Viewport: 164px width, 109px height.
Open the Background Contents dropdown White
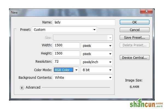(x=83, y=77)
